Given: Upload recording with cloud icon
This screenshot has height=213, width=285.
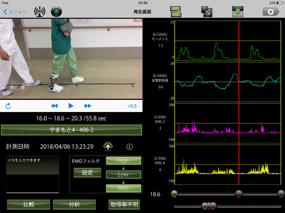Looking at the screenshot, I should [108, 146].
